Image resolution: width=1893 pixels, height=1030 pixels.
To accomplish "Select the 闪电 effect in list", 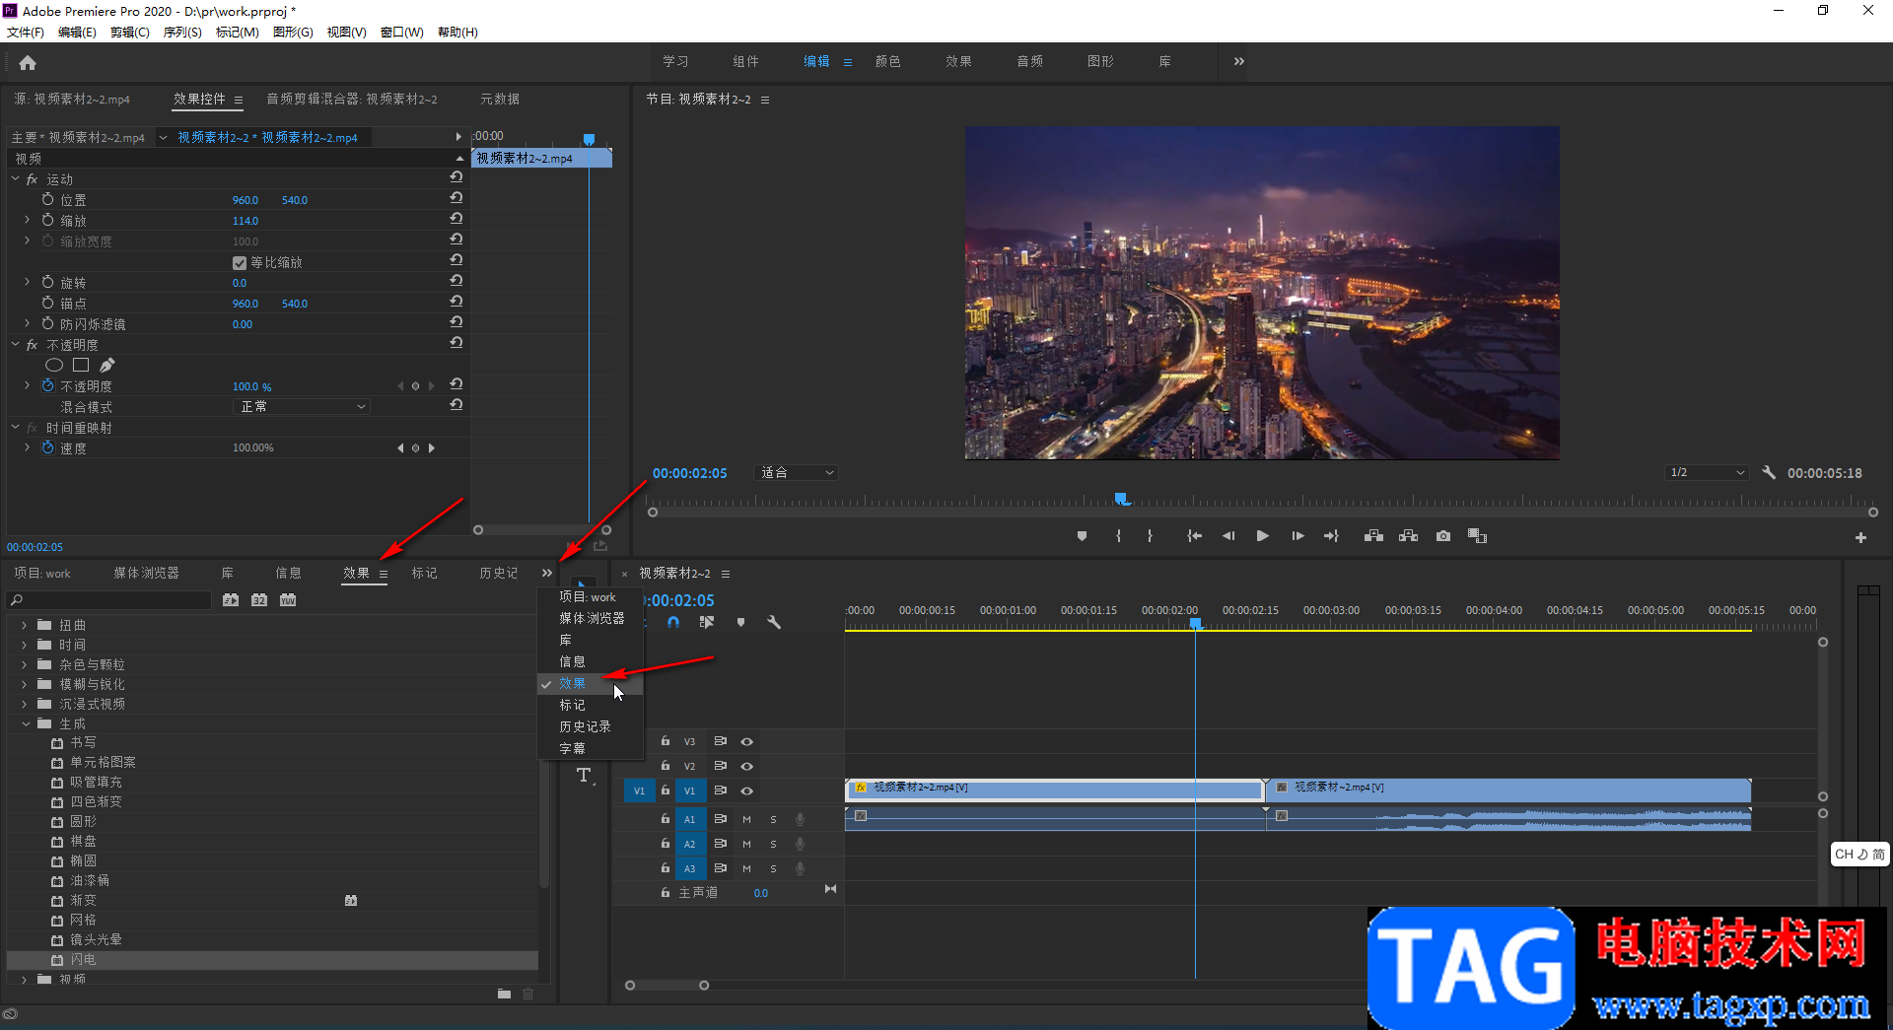I will (83, 959).
